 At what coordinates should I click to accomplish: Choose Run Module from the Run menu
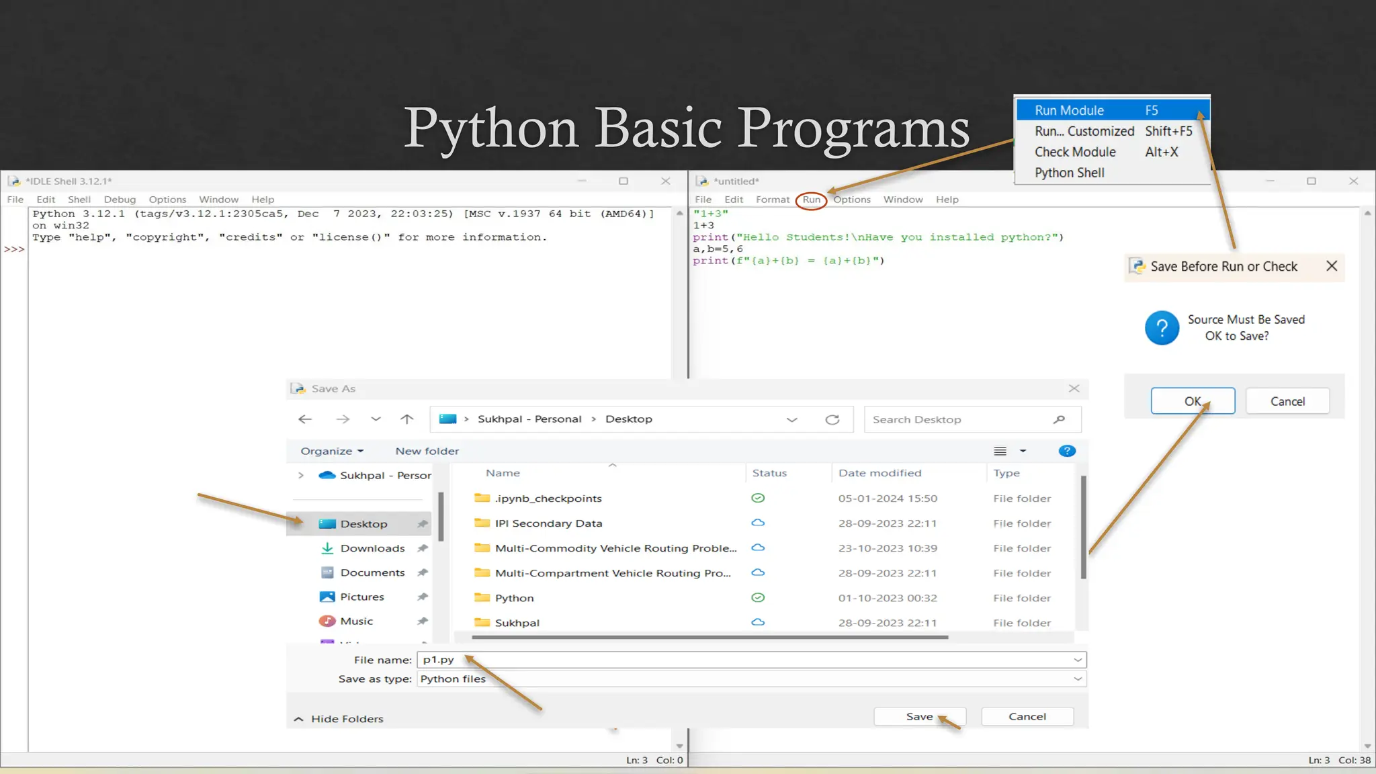1069,110
